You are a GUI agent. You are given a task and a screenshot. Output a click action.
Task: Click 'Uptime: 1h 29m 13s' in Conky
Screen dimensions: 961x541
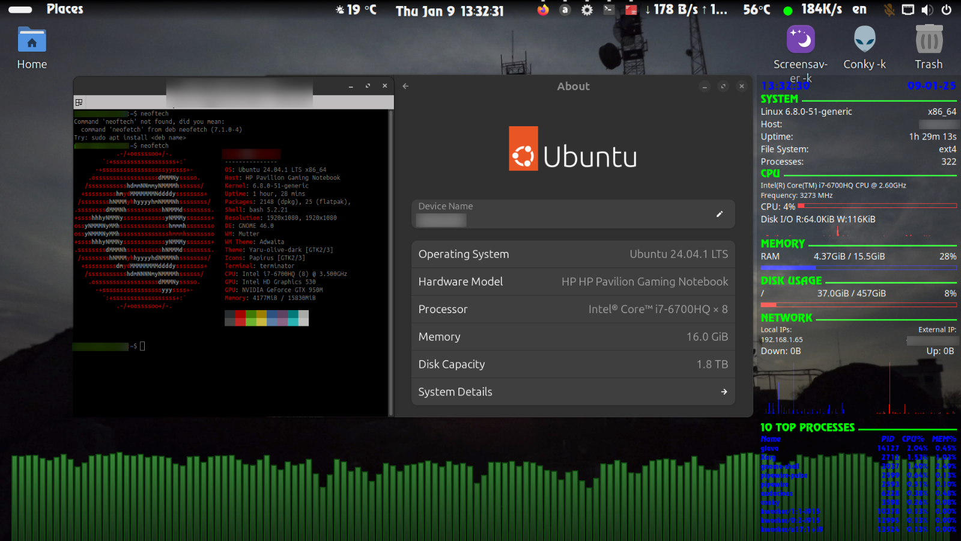858,137
